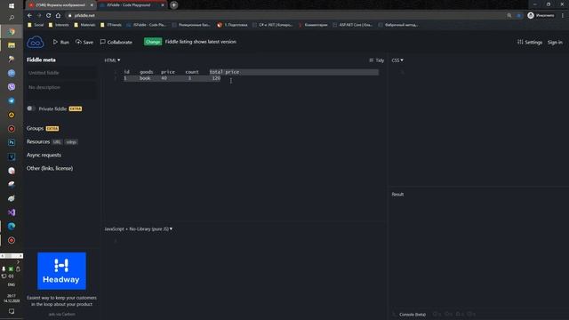Expand the Groups section
Image resolution: width=569 pixels, height=320 pixels.
[x=35, y=128]
